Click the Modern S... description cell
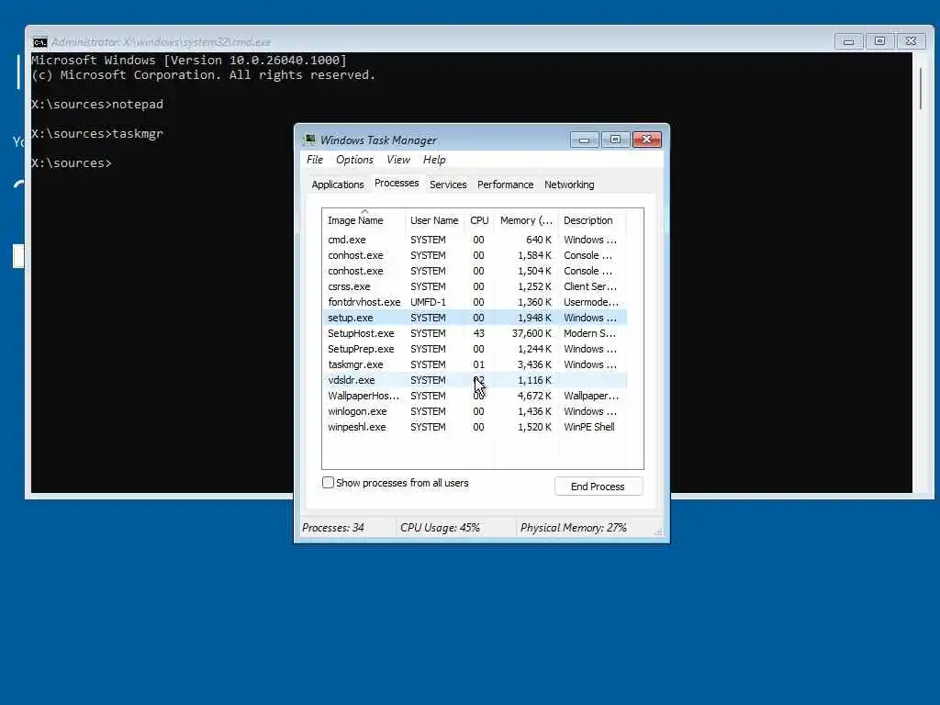 [x=589, y=333]
